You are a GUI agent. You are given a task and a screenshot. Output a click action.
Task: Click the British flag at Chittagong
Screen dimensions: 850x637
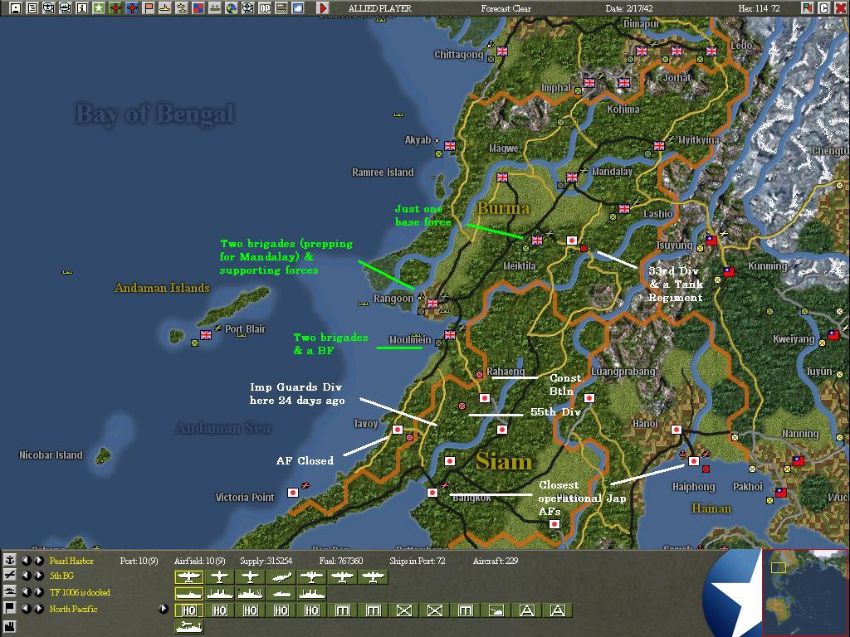[x=502, y=51]
